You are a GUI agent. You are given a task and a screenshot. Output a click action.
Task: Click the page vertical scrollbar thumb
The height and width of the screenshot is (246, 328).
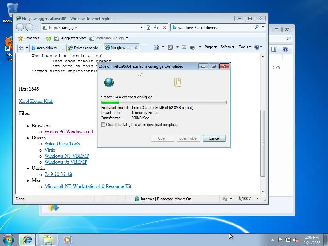point(263,143)
